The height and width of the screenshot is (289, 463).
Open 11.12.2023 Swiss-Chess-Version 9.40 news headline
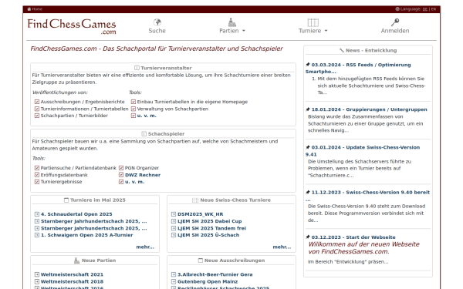point(370,192)
